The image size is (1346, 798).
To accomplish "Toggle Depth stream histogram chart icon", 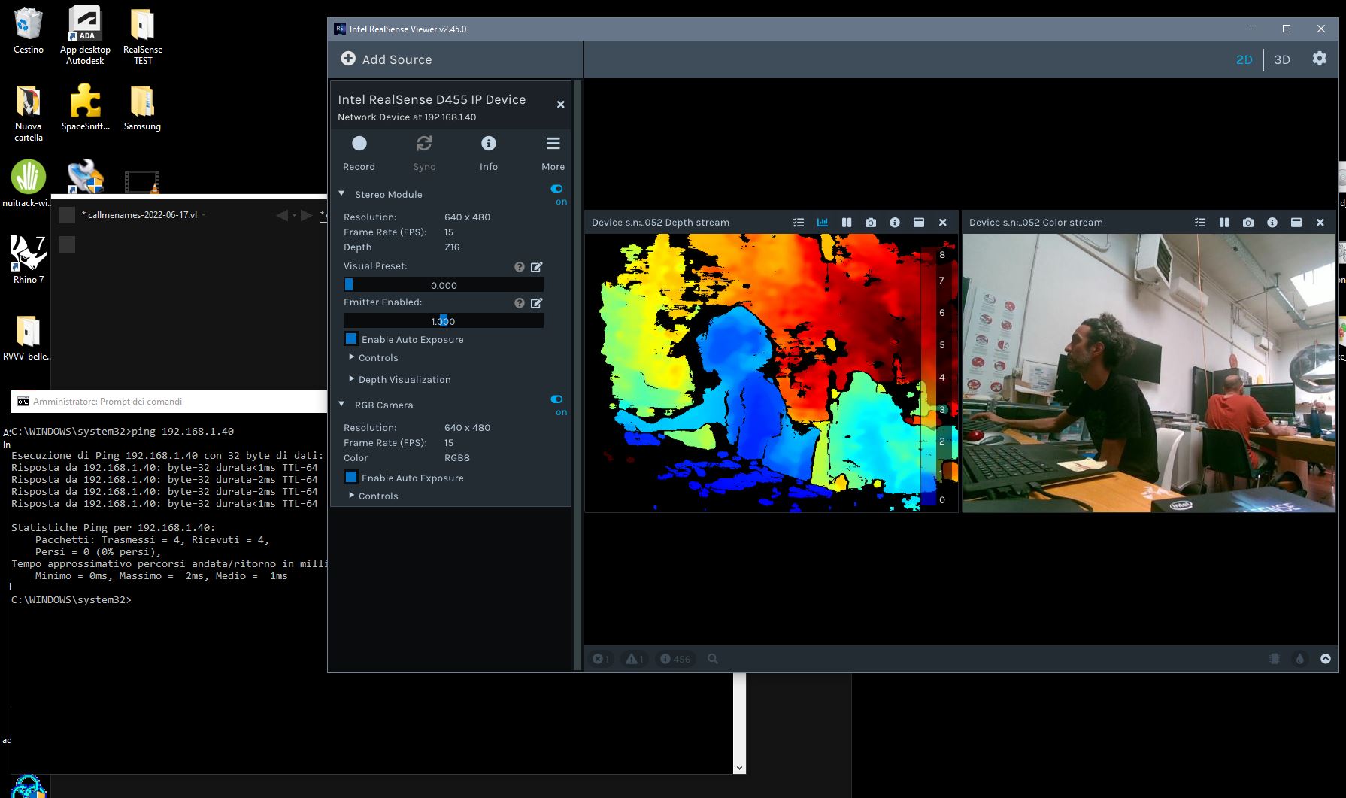I will [823, 223].
